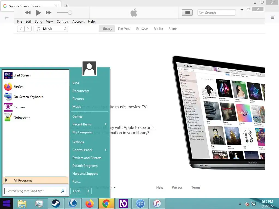This screenshot has height=209, width=279.
Task: Open the Controls menu in iTunes
Action: [63, 21]
